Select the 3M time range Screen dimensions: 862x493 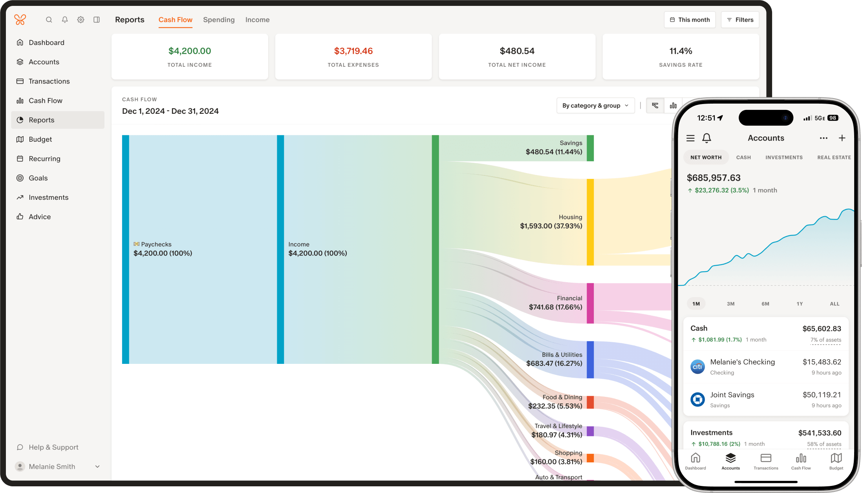(730, 304)
